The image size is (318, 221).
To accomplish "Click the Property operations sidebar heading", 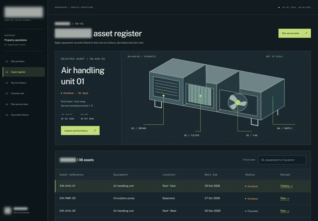I will [16, 40].
